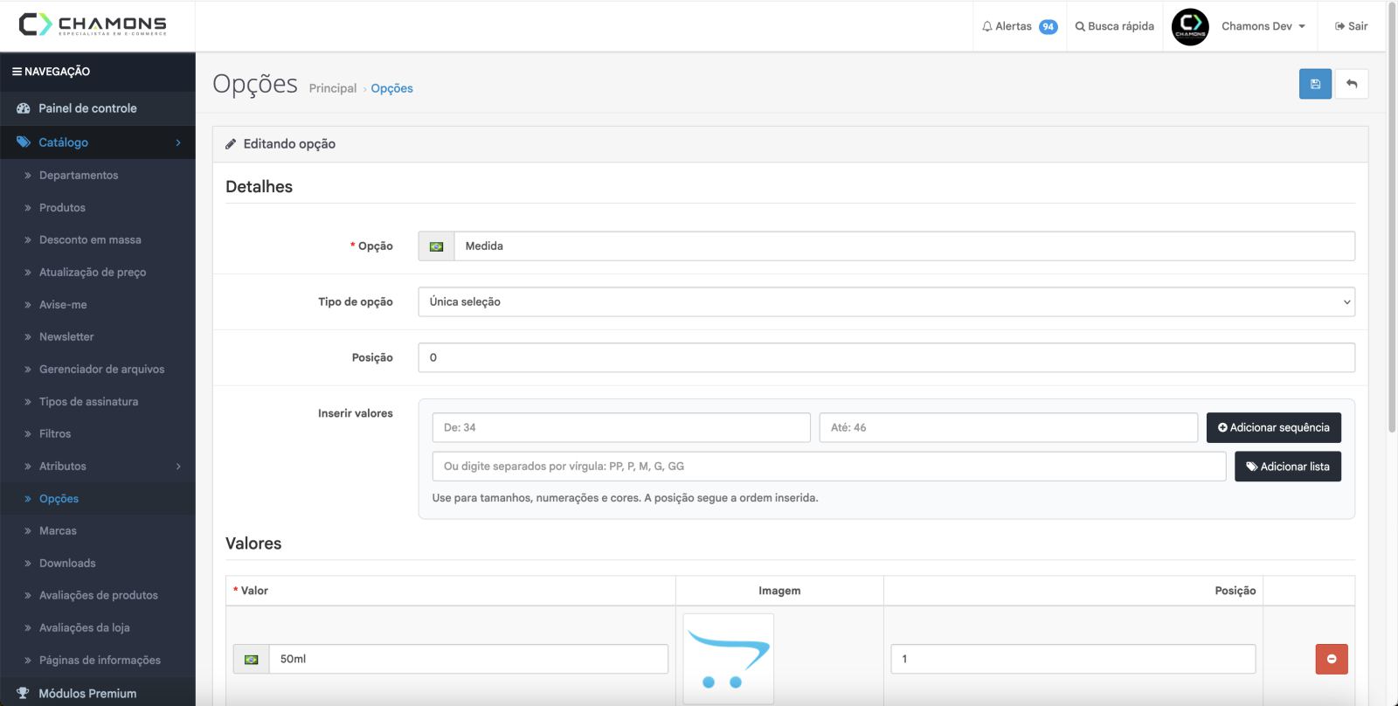
Task: Open Avaliações de produtos sidebar item
Action: coord(99,596)
